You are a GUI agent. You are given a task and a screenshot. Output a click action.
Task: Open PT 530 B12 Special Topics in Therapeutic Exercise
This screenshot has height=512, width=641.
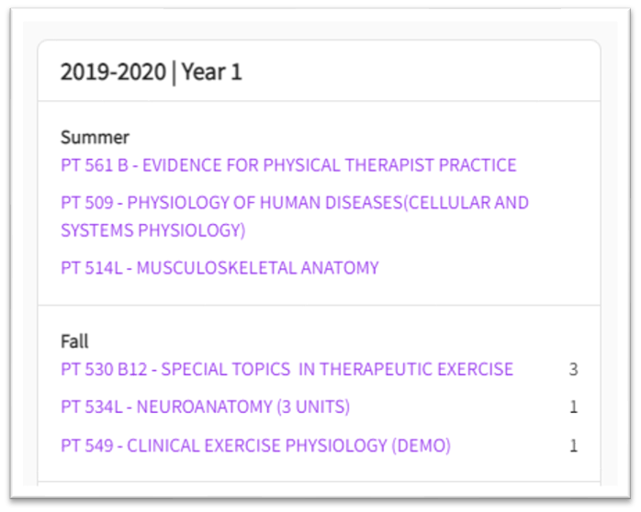[x=287, y=369]
